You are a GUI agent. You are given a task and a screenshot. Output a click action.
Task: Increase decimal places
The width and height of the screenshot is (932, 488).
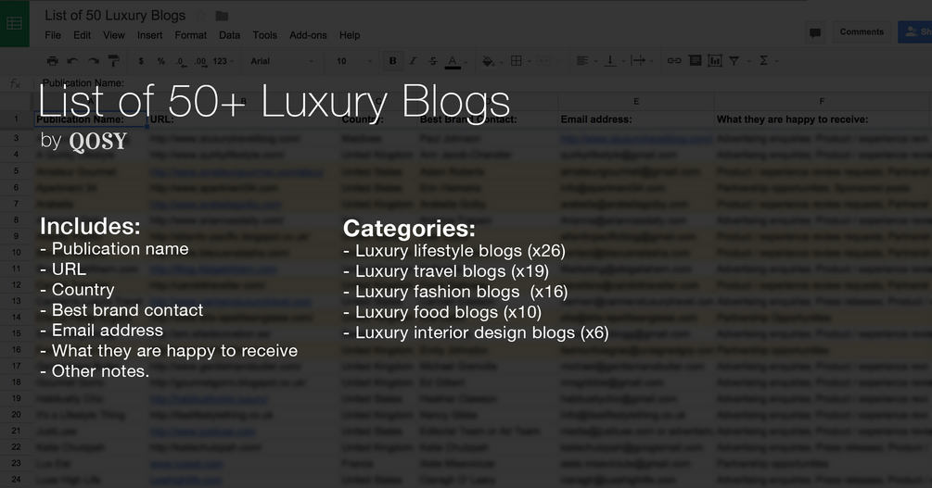coord(200,61)
